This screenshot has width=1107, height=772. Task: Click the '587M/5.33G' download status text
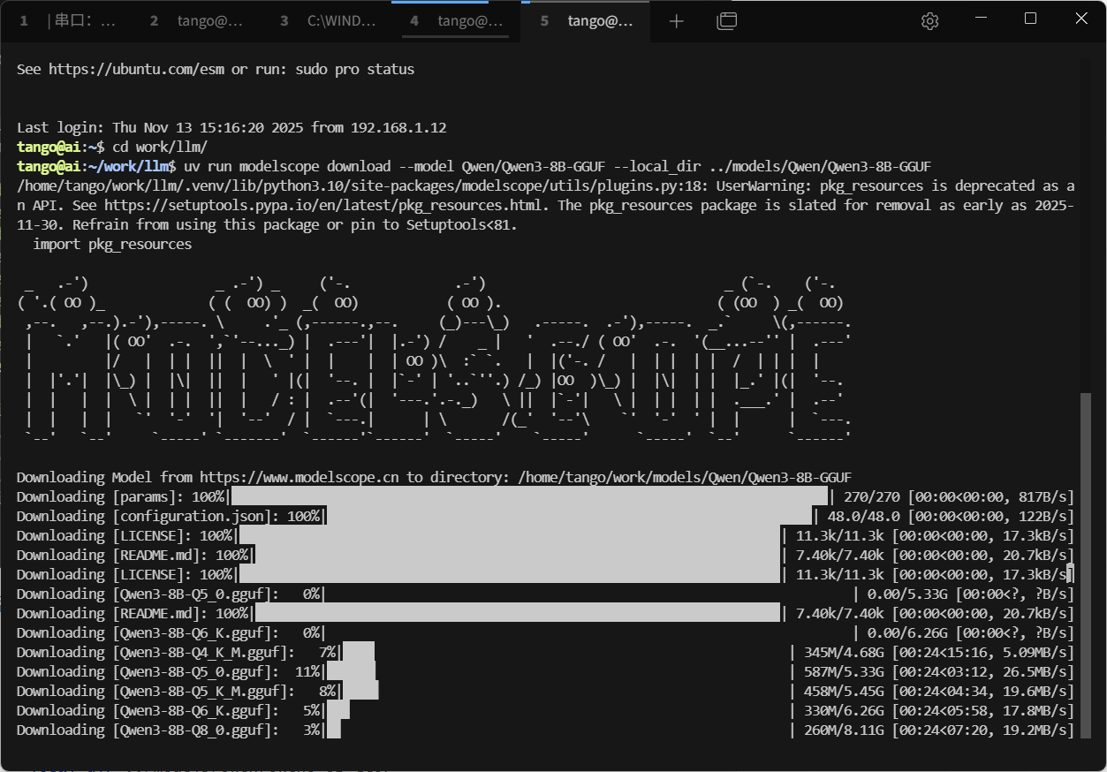click(x=843, y=671)
